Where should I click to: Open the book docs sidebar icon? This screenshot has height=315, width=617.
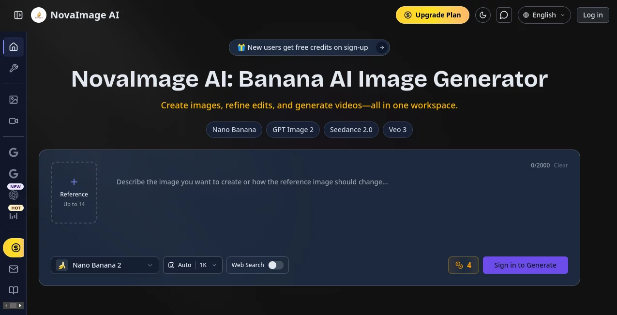14,290
